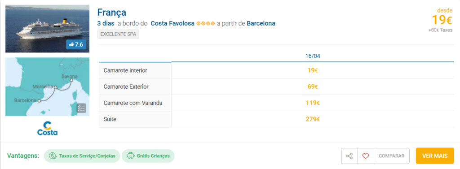Viewport: 460px width, 169px height.
Task: Open the França cruise title link
Action: [112, 12]
